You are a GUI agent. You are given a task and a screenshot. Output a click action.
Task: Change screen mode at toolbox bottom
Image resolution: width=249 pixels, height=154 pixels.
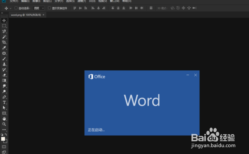[x=4, y=152]
